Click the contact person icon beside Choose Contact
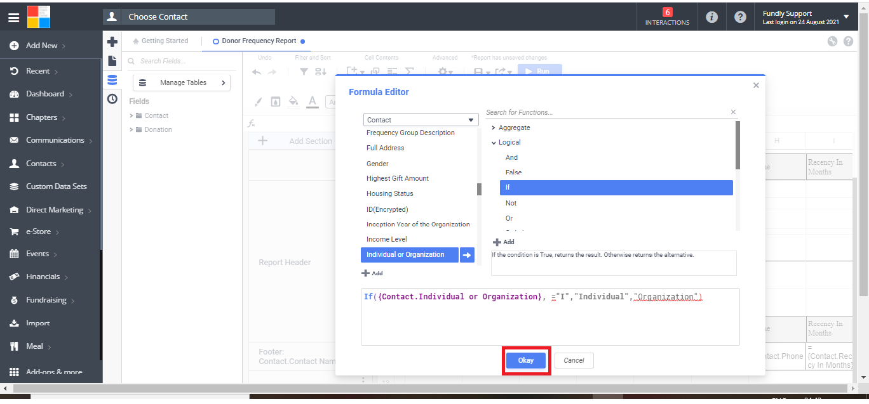Image resolution: width=869 pixels, height=404 pixels. [x=112, y=17]
